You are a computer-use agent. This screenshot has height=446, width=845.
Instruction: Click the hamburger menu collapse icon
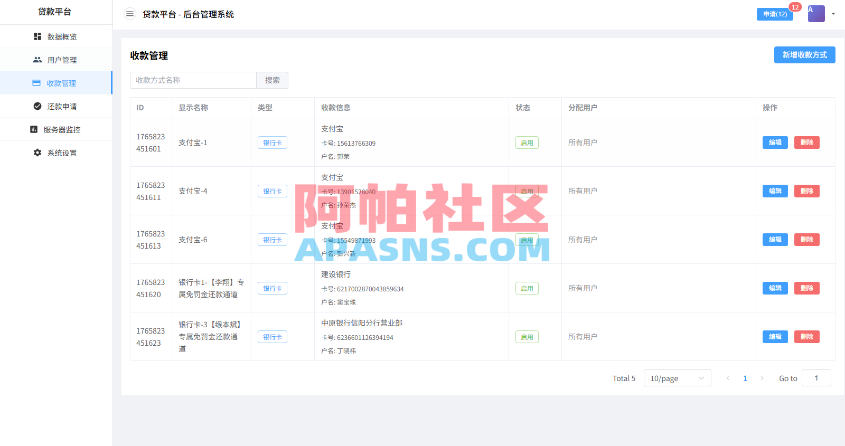[130, 14]
